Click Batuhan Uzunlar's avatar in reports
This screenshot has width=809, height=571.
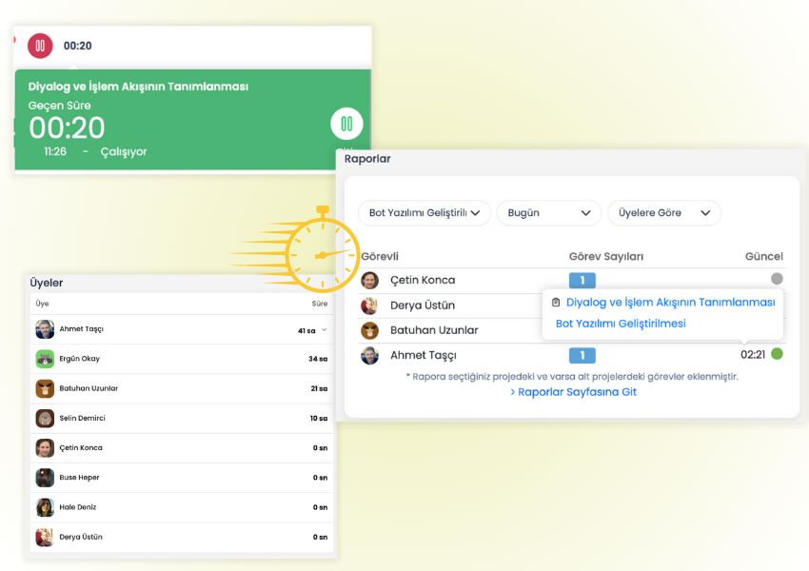click(x=370, y=330)
